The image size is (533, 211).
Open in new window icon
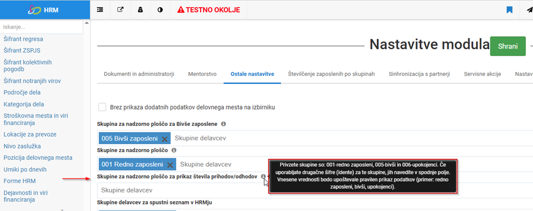coord(120,10)
